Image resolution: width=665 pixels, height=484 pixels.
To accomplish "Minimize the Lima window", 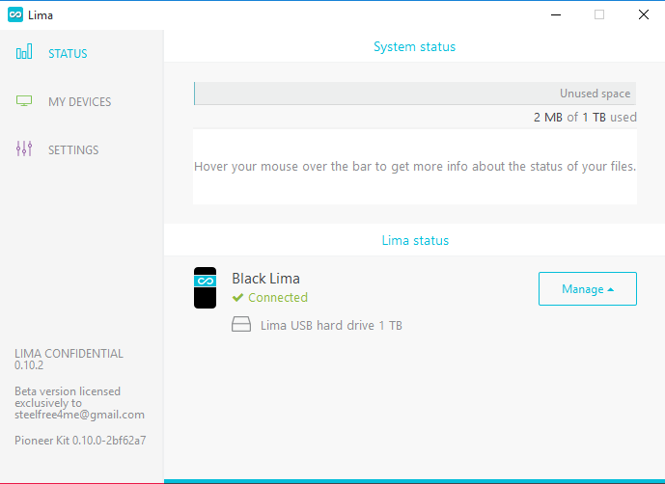I will point(556,14).
